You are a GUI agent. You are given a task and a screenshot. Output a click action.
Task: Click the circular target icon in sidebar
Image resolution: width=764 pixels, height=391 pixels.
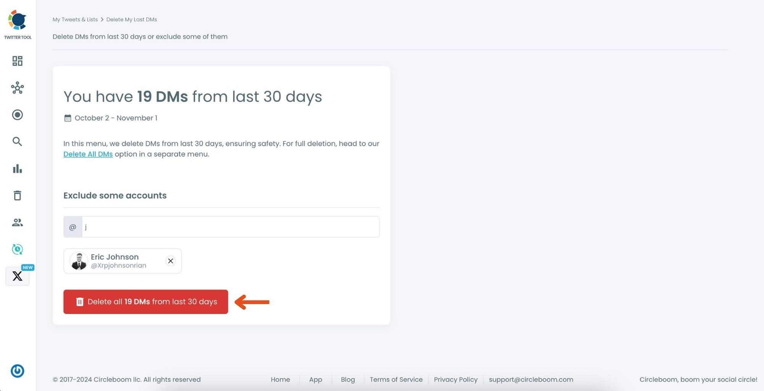(17, 115)
